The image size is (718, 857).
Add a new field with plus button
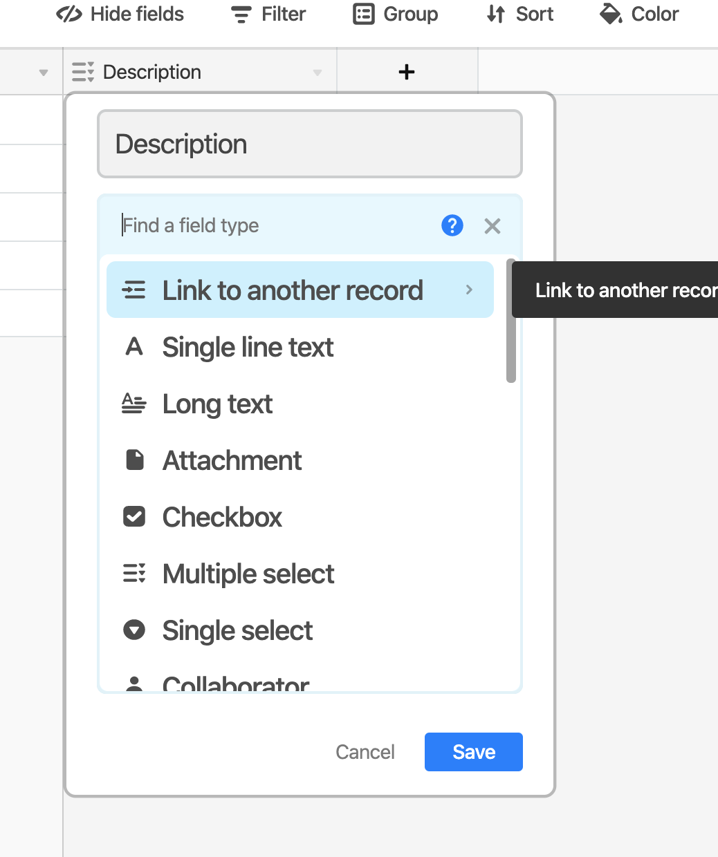click(x=407, y=72)
